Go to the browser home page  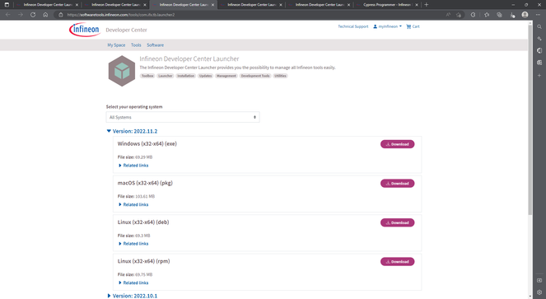45,15
